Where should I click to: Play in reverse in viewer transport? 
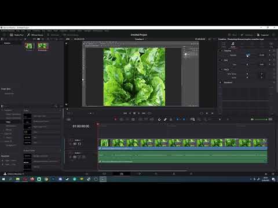pyautogui.click(x=130, y=113)
